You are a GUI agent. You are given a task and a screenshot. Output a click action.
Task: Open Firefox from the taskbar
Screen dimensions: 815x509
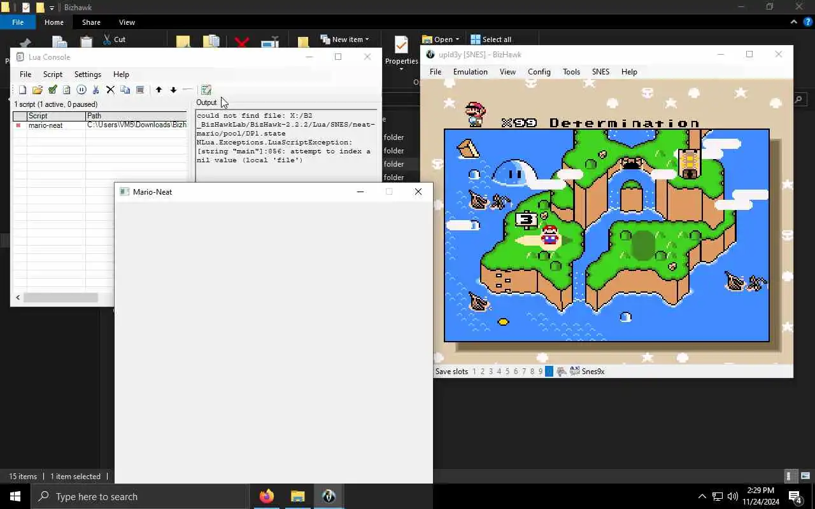click(266, 496)
